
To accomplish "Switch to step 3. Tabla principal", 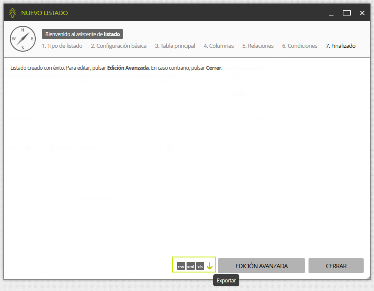I will coord(175,46).
